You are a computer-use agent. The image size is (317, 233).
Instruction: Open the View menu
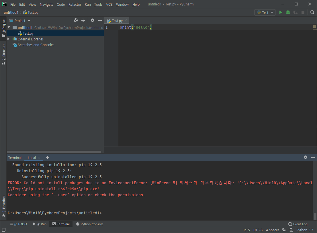32,4
